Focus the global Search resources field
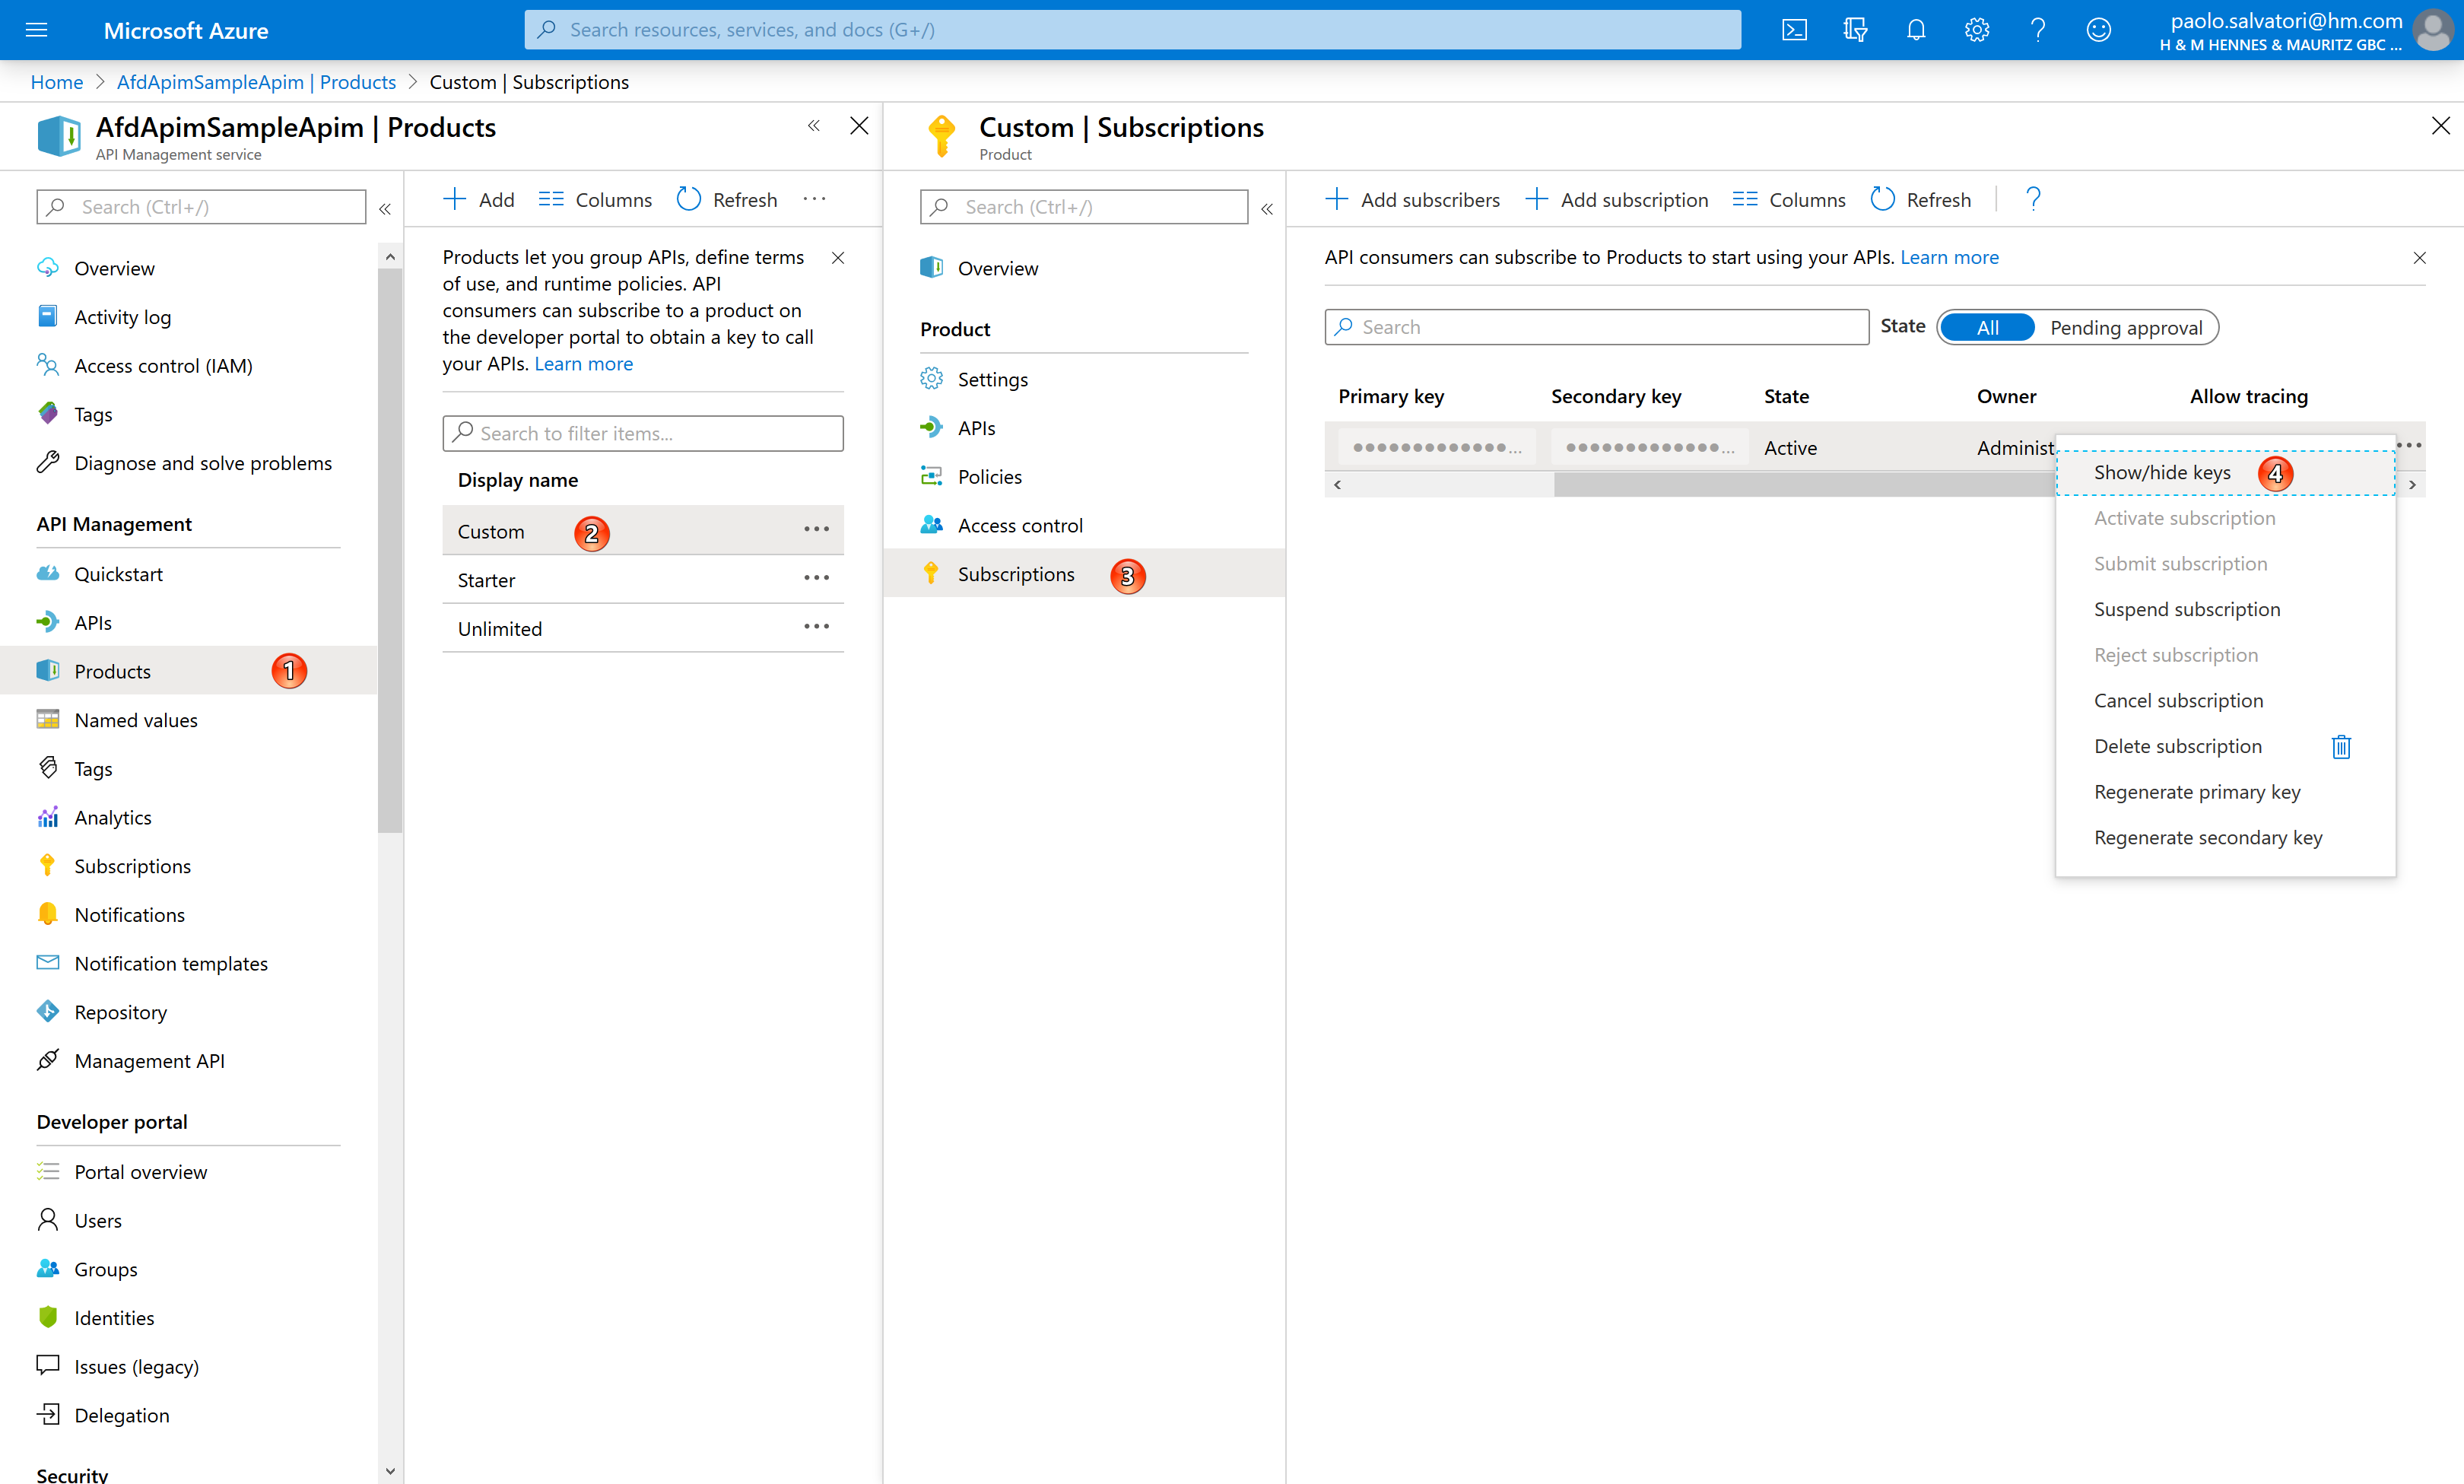Image resolution: width=2464 pixels, height=1484 pixels. 1132,30
